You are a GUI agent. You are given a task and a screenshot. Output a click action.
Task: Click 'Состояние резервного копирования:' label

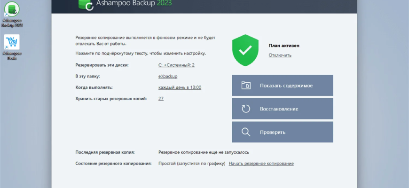click(113, 164)
